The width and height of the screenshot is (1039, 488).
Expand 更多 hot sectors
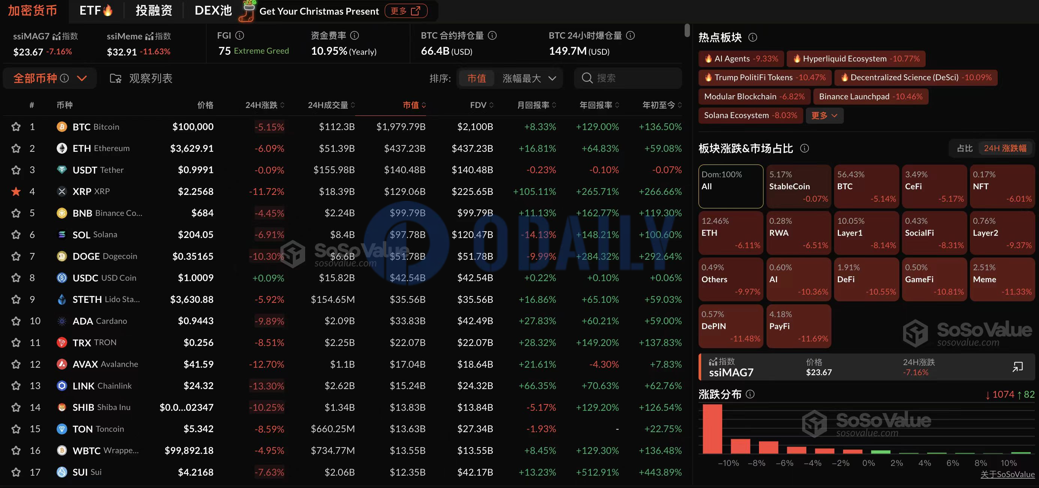824,115
